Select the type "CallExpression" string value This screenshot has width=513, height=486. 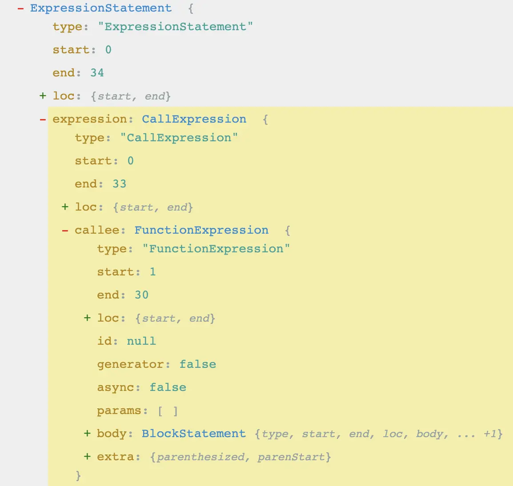coord(179,138)
